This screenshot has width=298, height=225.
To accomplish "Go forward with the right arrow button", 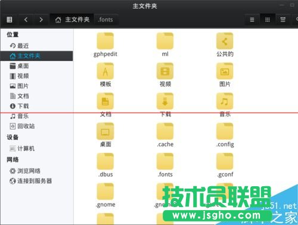I will click(41, 20).
